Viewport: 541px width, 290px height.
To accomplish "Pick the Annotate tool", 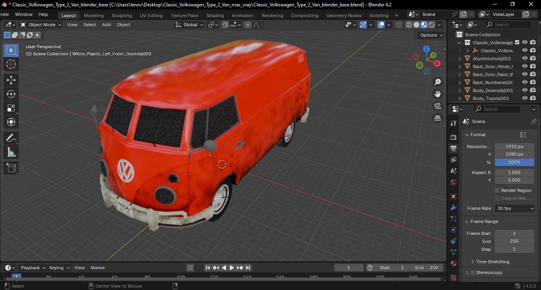I will (11, 138).
